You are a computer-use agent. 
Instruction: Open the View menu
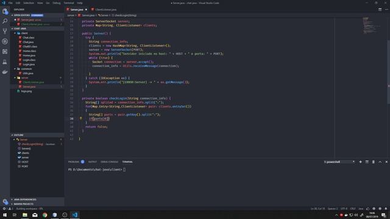[x=40, y=3]
